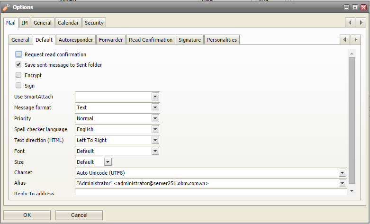Maximize the Options dialog window
The image size is (370, 224).
click(x=355, y=7)
